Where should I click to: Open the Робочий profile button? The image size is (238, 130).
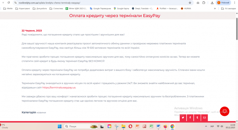223,3
